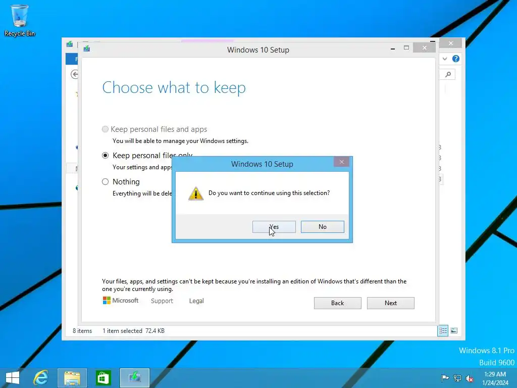Open the network tray icon
This screenshot has width=517, height=388.
click(457, 378)
